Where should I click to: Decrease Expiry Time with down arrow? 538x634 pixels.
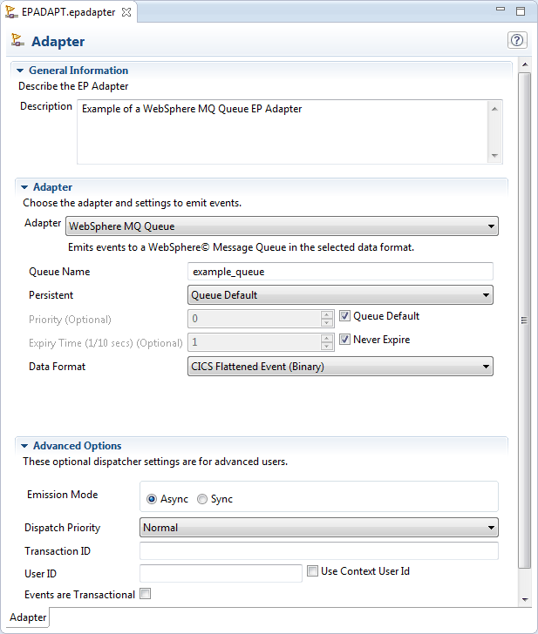[327, 346]
